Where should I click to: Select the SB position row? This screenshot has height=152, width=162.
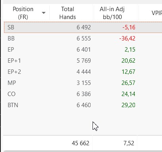(83, 27)
